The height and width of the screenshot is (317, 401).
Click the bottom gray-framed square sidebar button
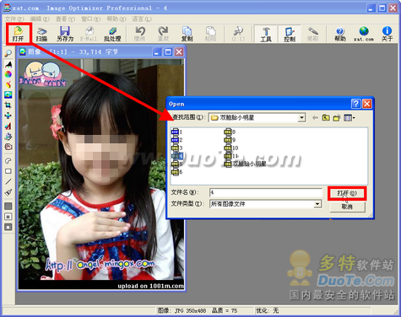pyautogui.click(x=8, y=227)
